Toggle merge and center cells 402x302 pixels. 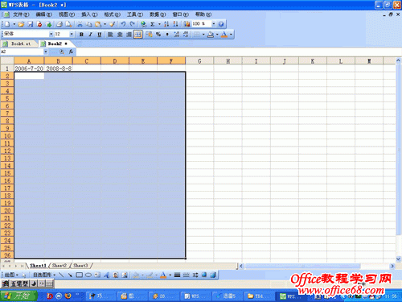click(138, 34)
